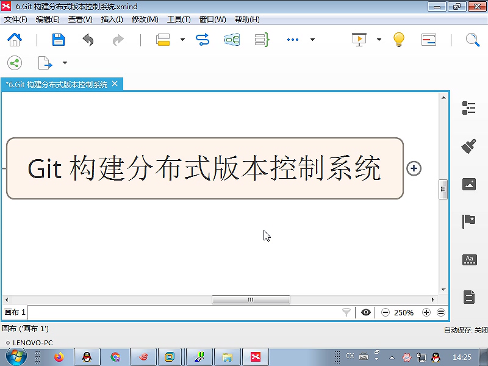This screenshot has width=488, height=366.
Task: Click the horizontal scrollbar thumb
Action: [x=251, y=300]
